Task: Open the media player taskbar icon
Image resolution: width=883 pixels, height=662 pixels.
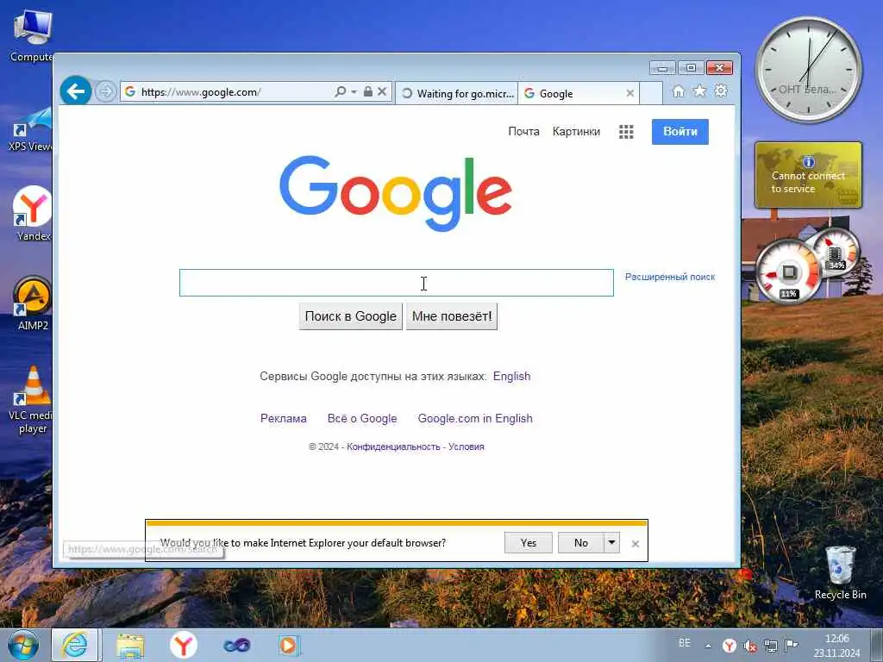Action: pyautogui.click(x=289, y=645)
